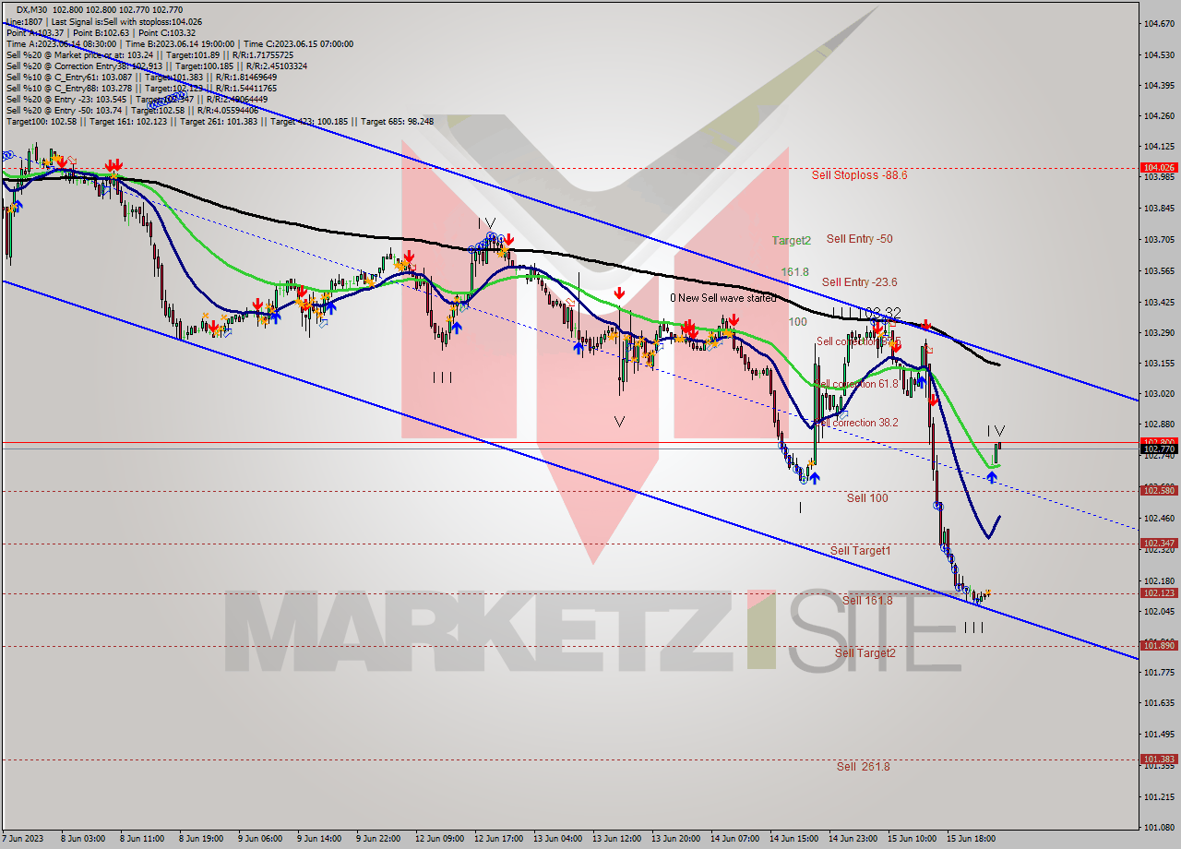Click the 'Sell Entry -50' label

859,239
